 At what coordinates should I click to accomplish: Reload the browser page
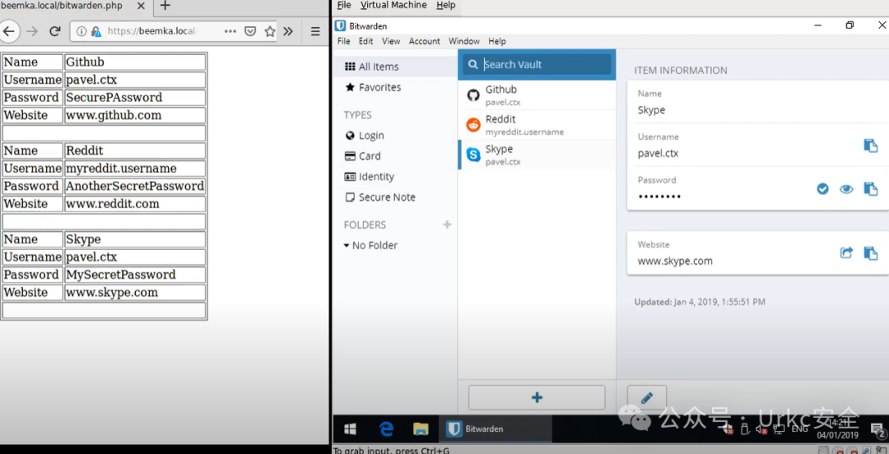coord(54,31)
